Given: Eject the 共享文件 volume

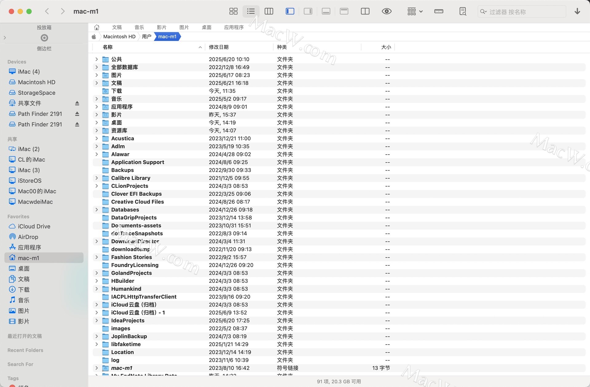Looking at the screenshot, I should pyautogui.click(x=77, y=103).
